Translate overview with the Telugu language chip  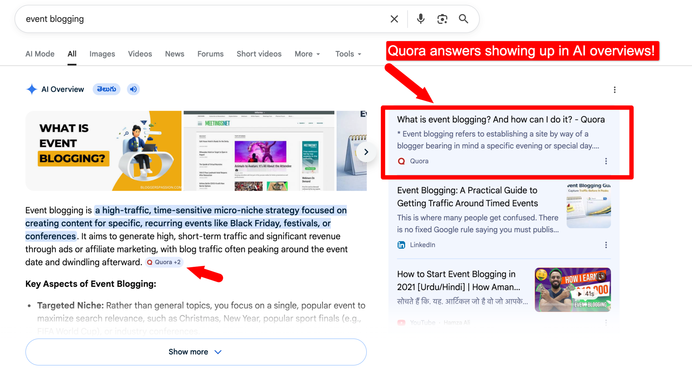[107, 89]
